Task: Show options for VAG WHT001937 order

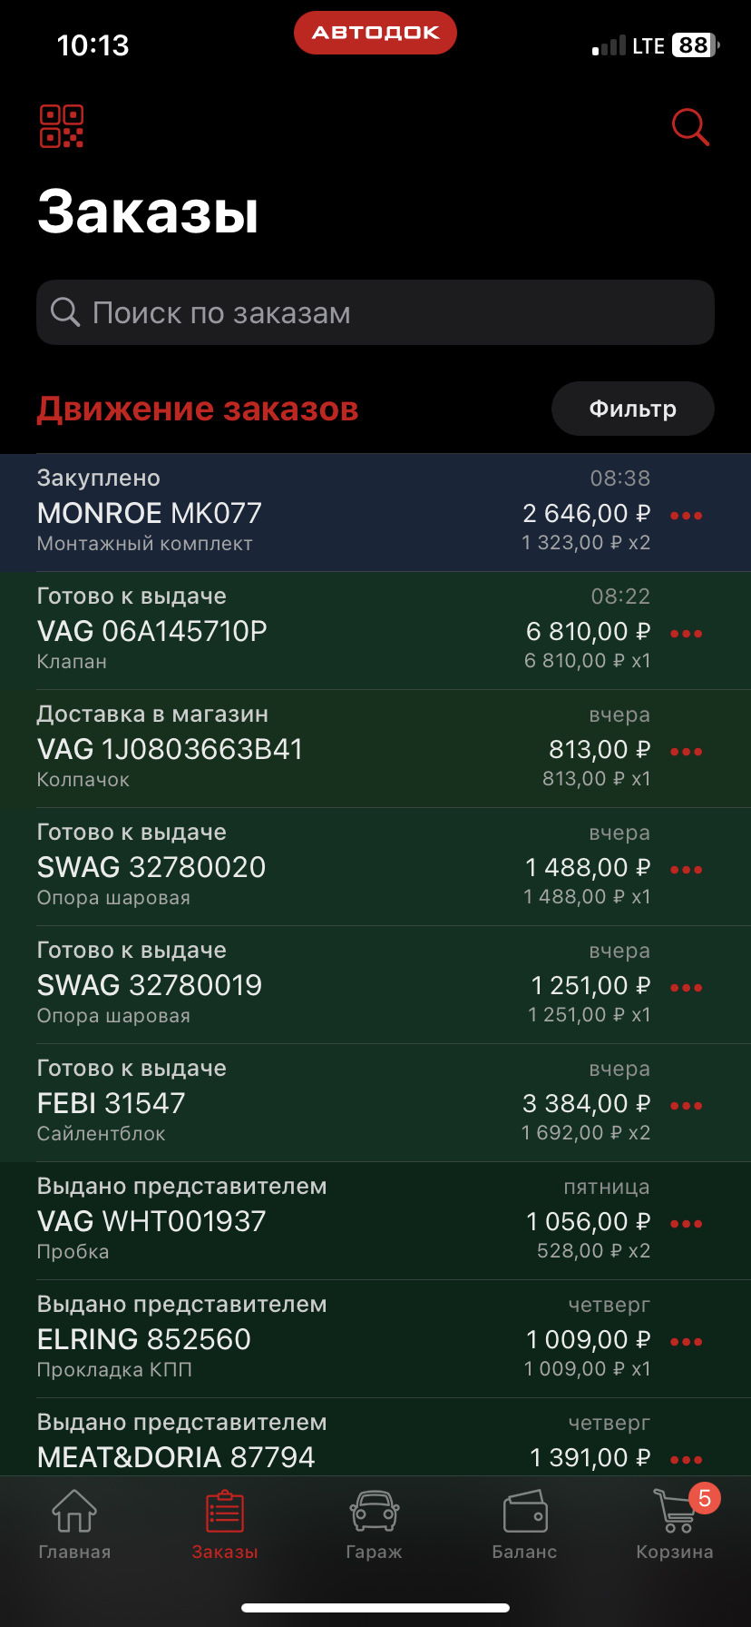Action: 686,1224
